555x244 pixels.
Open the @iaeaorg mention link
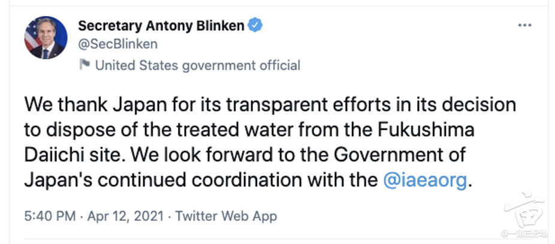coord(425,181)
